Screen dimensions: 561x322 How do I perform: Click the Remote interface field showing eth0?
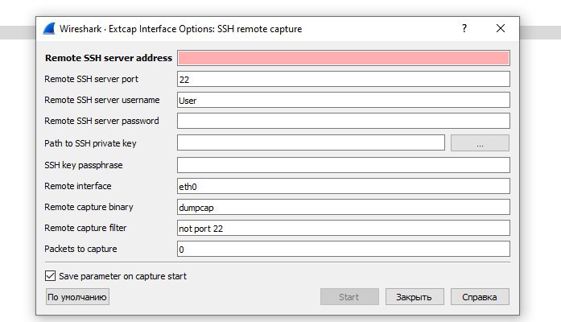coord(344,187)
